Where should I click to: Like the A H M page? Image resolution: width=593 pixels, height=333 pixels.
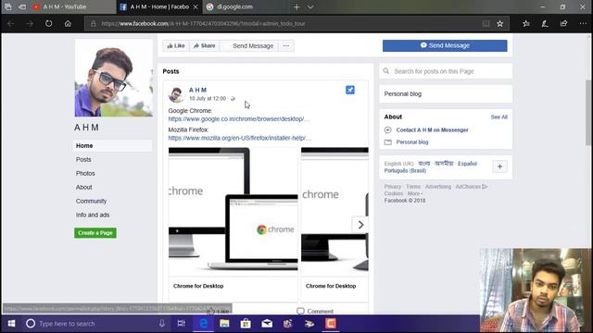(x=176, y=45)
